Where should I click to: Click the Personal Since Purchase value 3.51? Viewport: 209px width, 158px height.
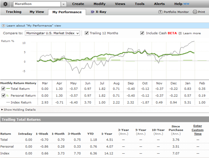click(176, 147)
